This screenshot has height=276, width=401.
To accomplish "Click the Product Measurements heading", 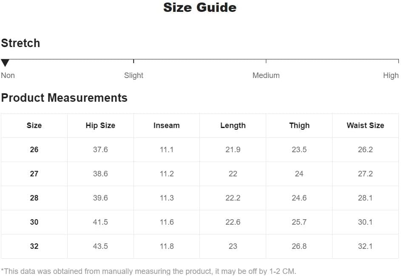I will pyautogui.click(x=64, y=98).
